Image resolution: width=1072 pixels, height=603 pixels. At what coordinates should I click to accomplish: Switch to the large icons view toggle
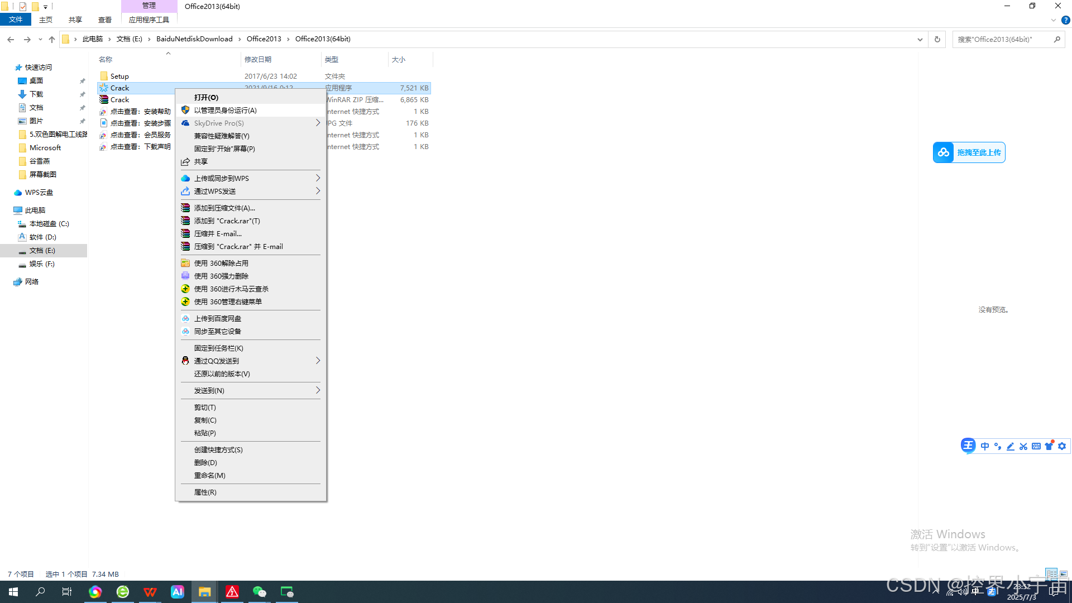[x=1064, y=574]
